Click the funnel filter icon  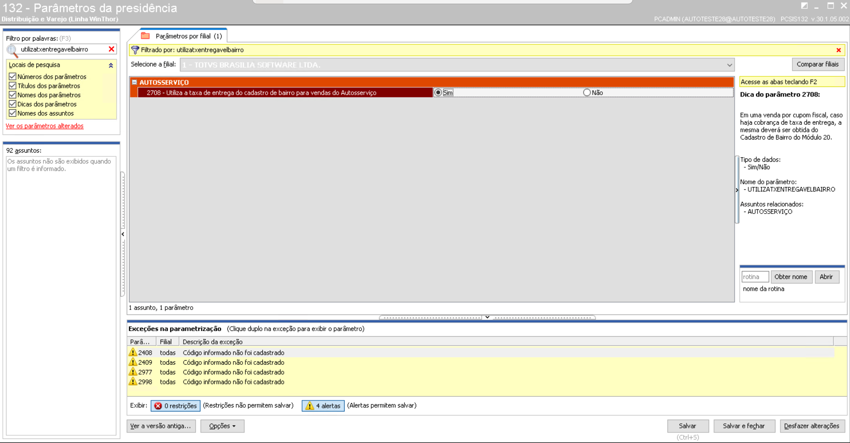tap(135, 50)
